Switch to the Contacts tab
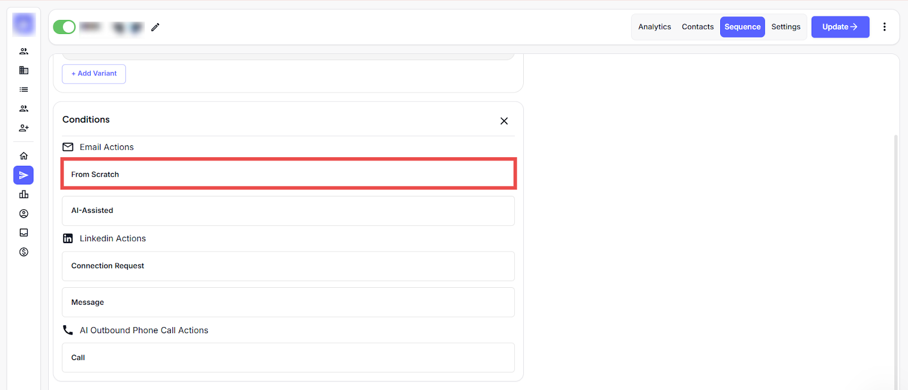The width and height of the screenshot is (908, 390). pyautogui.click(x=697, y=27)
